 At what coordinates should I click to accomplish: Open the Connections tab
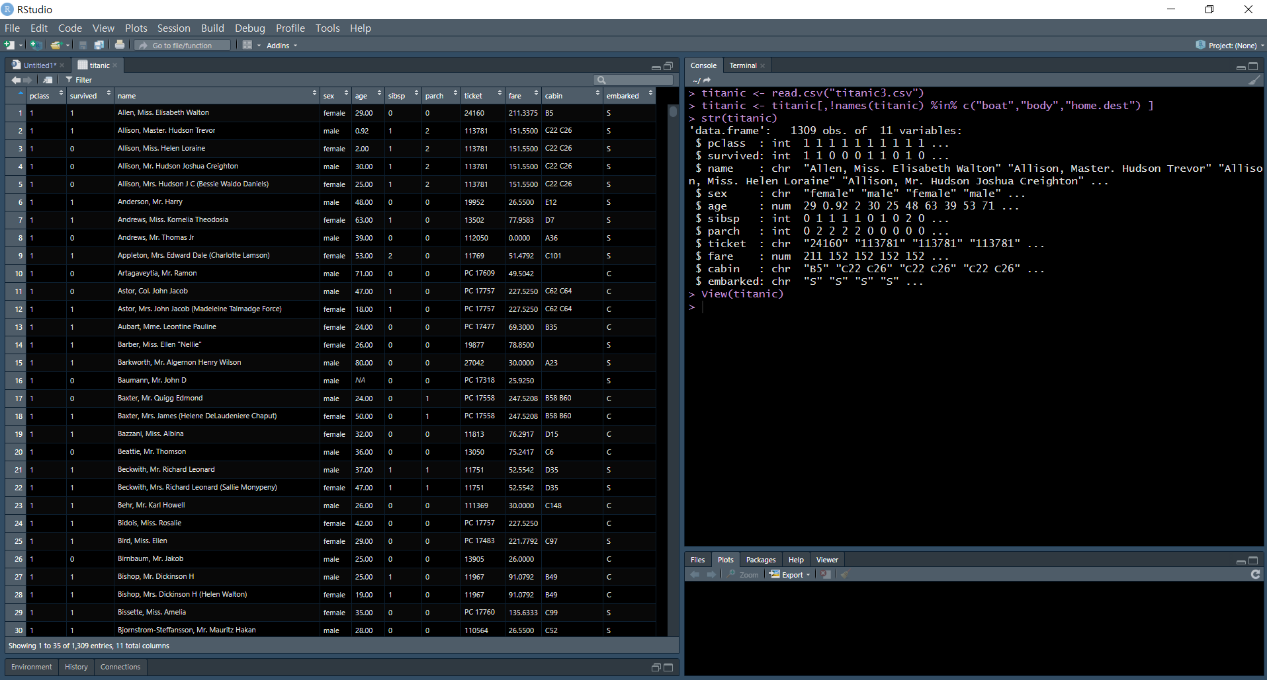(120, 667)
